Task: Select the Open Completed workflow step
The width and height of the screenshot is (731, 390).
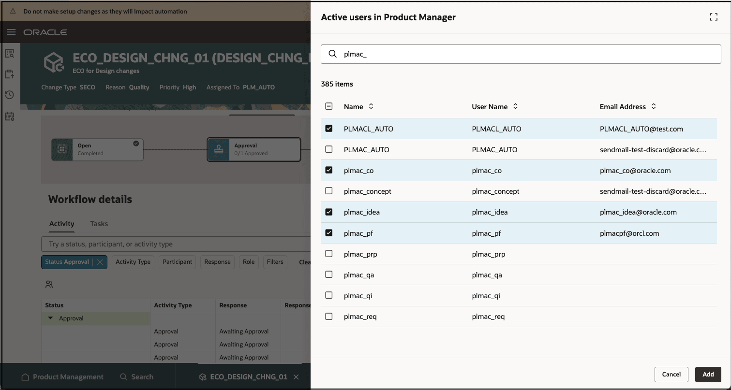Action: [97, 149]
